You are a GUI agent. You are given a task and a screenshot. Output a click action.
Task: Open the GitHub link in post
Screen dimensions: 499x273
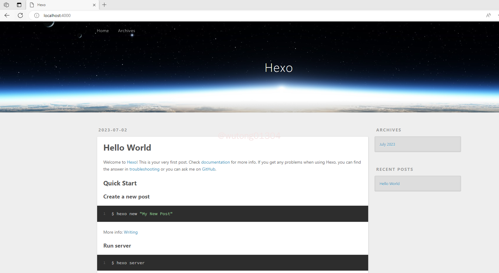209,169
